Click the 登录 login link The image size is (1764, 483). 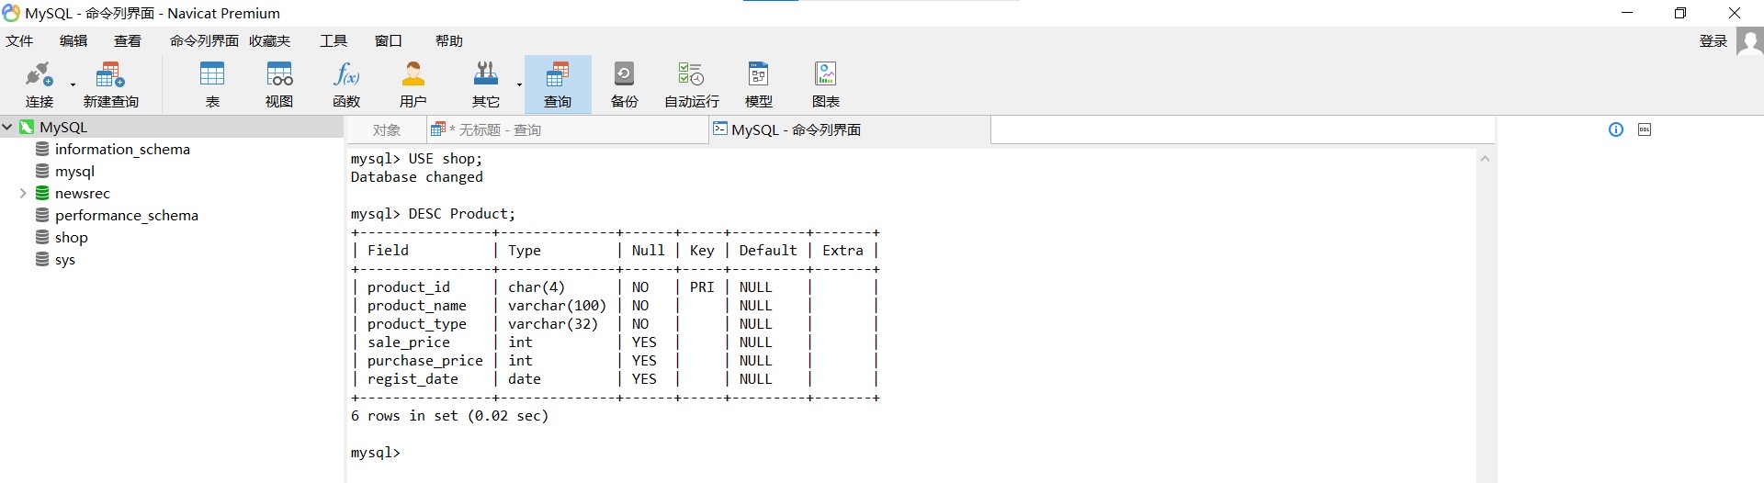pos(1713,41)
